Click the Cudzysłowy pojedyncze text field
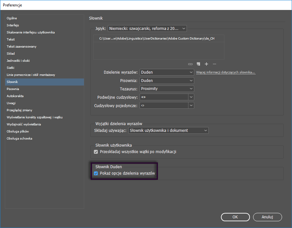The height and width of the screenshot is (228, 292). tap(164, 105)
